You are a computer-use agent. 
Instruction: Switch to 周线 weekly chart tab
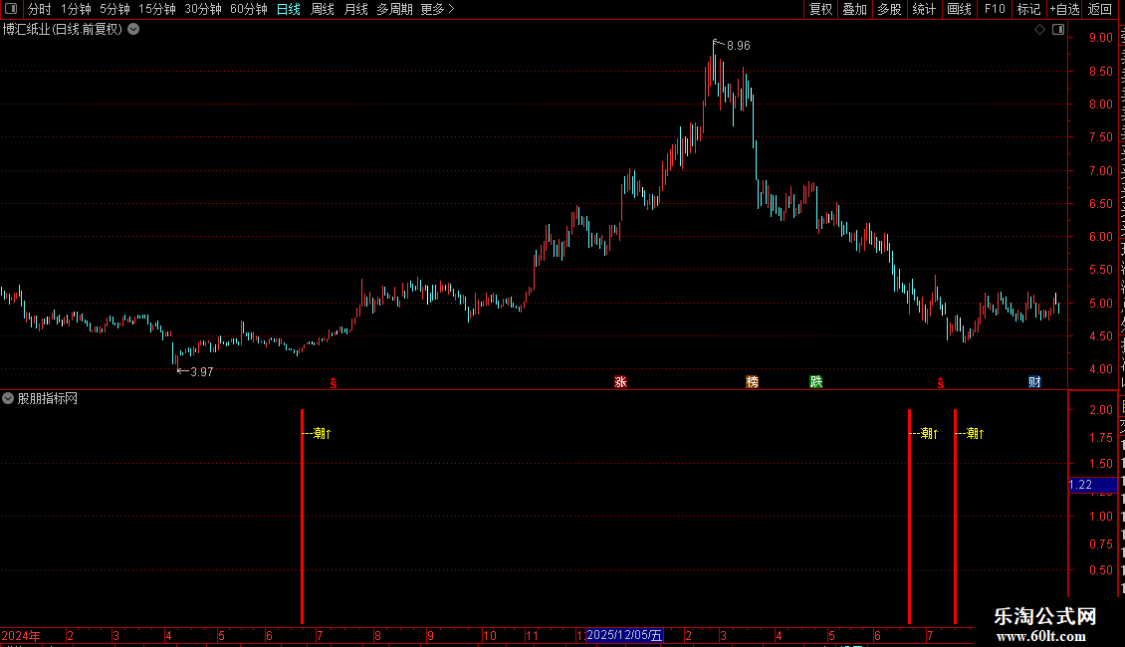[x=323, y=9]
